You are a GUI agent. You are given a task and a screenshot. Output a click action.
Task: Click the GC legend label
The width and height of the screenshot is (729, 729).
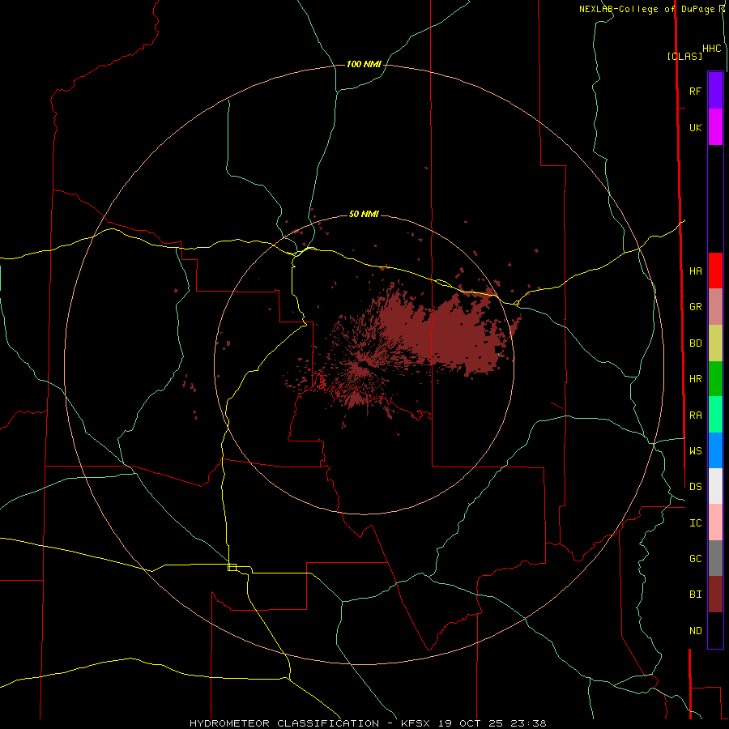coord(695,559)
